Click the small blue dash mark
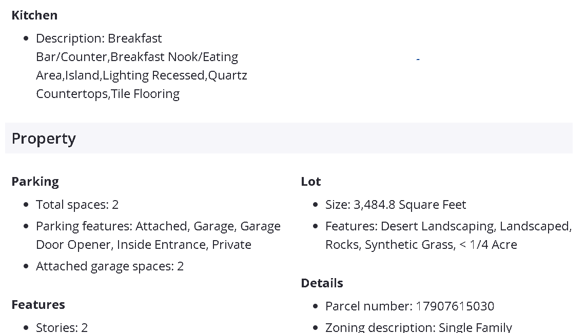 (x=418, y=60)
